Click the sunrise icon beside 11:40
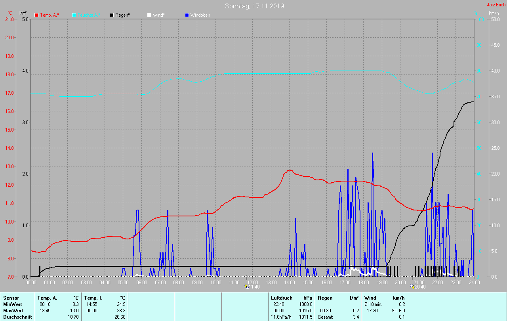The height and width of the screenshot is (321, 507). pyautogui.click(x=246, y=286)
